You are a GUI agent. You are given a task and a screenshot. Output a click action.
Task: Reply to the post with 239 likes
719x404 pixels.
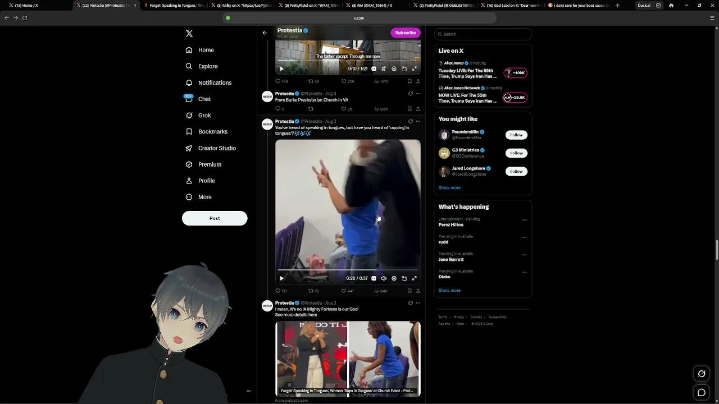281,81
